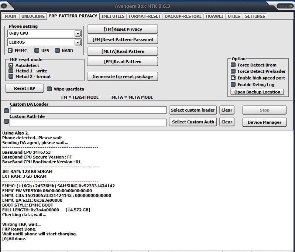This screenshot has height=252, width=295.
Task: Open the SETTINGS tab
Action: tap(255, 16)
